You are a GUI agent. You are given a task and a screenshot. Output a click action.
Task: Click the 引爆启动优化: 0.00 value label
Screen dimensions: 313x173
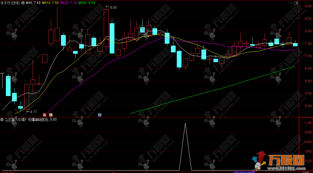[x=42, y=120]
